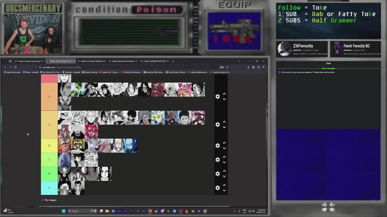Open Adventure Kitty Hame bookmark
The image size is (387, 217).
click(x=154, y=72)
